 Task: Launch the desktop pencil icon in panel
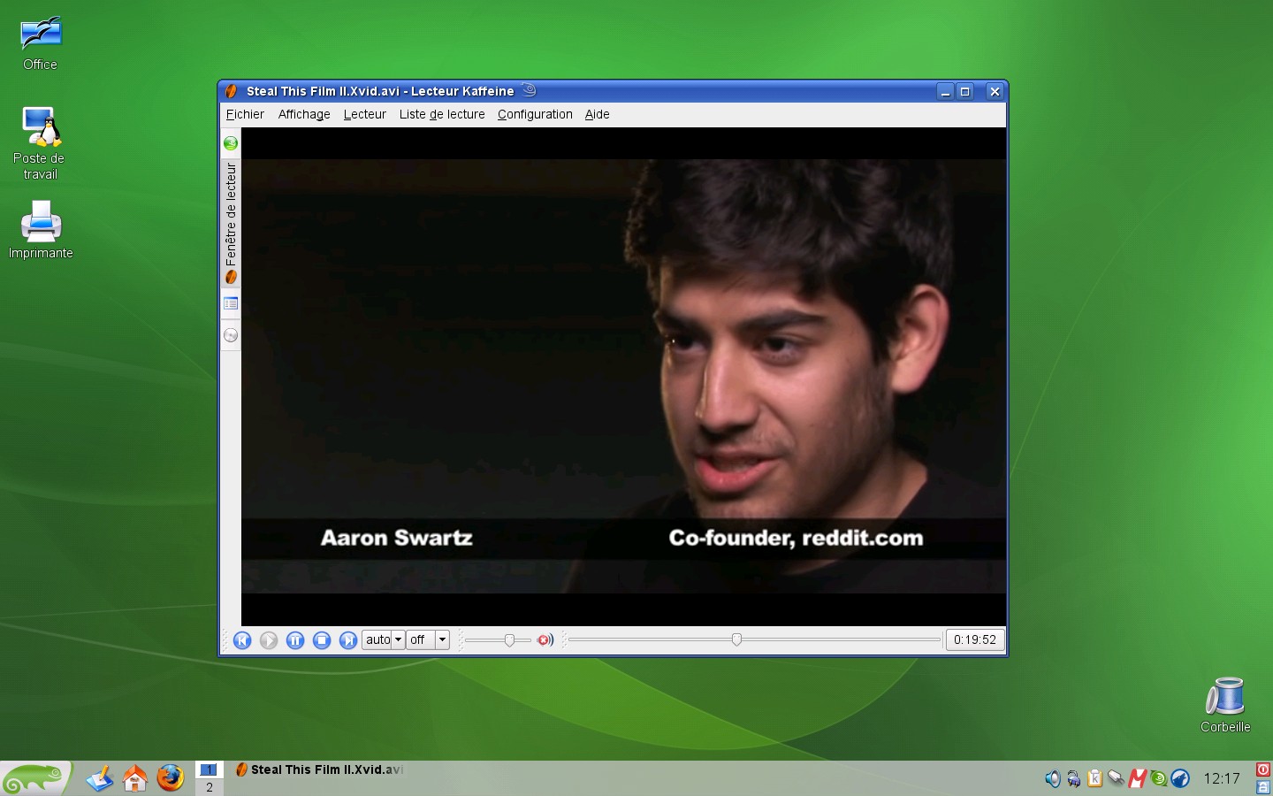point(100,778)
